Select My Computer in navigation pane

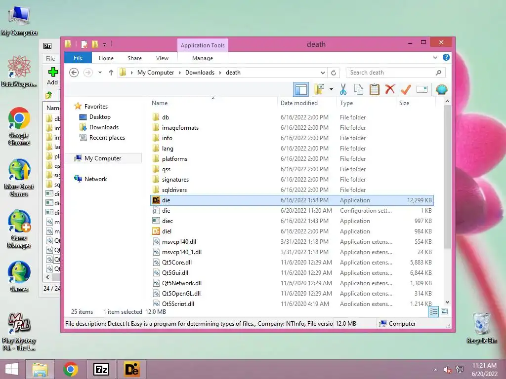tap(103, 158)
